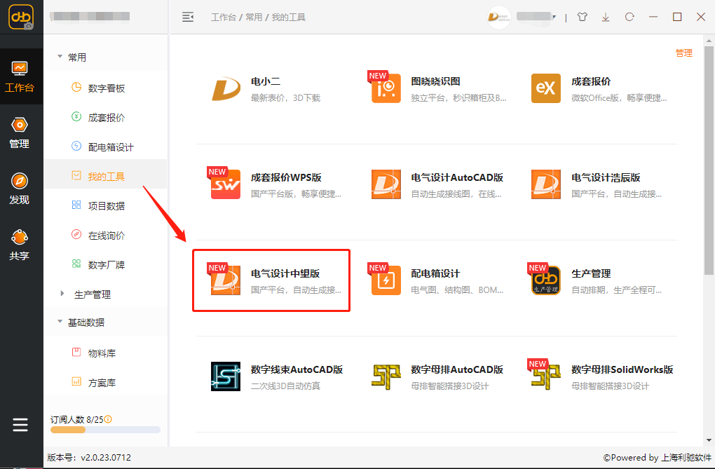715x469 pixels.
Task: Open the skin theme shirt icon
Action: click(x=583, y=18)
